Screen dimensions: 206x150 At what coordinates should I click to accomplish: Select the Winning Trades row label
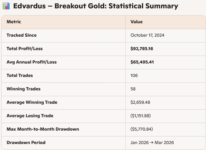23,89
